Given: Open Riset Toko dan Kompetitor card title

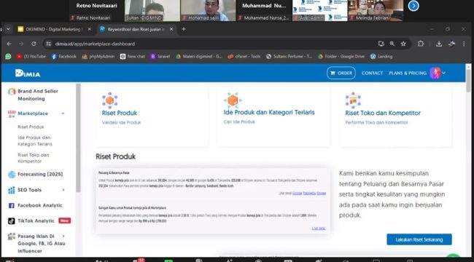Looking at the screenshot, I should pyautogui.click(x=383, y=113).
